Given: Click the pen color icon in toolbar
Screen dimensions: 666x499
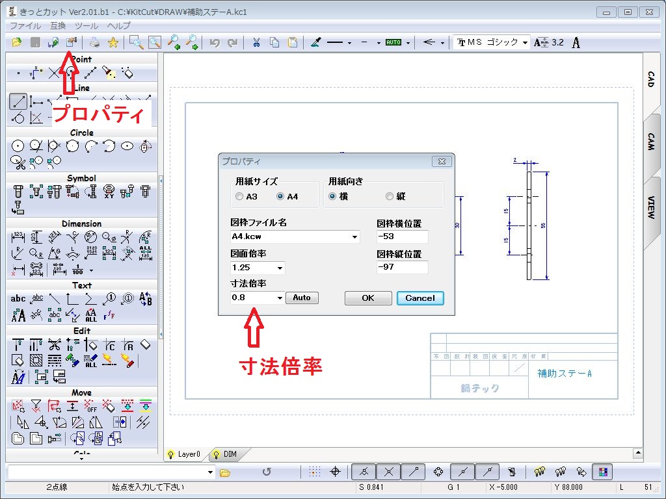Looking at the screenshot, I should click(315, 42).
